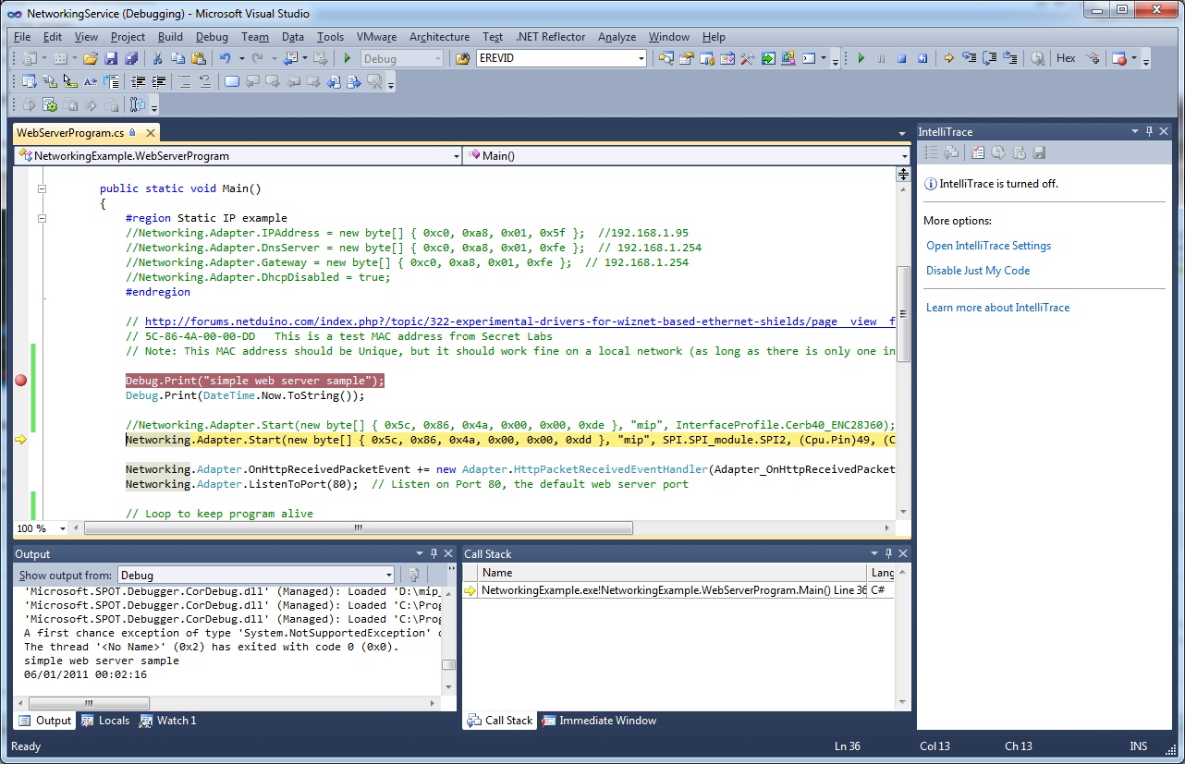Collapse the Main() method outline box

(x=42, y=188)
